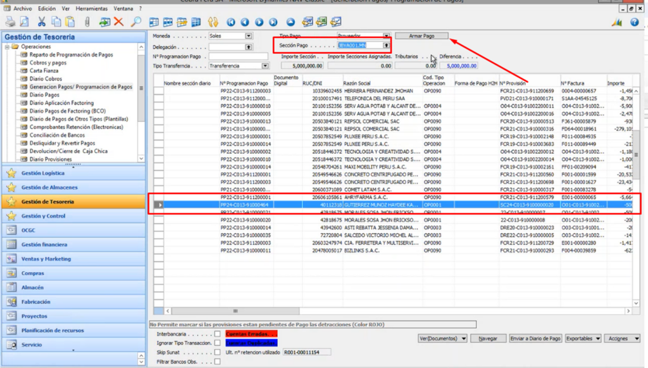Image resolution: width=648 pixels, height=368 pixels.
Task: Open the Tipo Transferencia dropdown
Action: tap(265, 66)
